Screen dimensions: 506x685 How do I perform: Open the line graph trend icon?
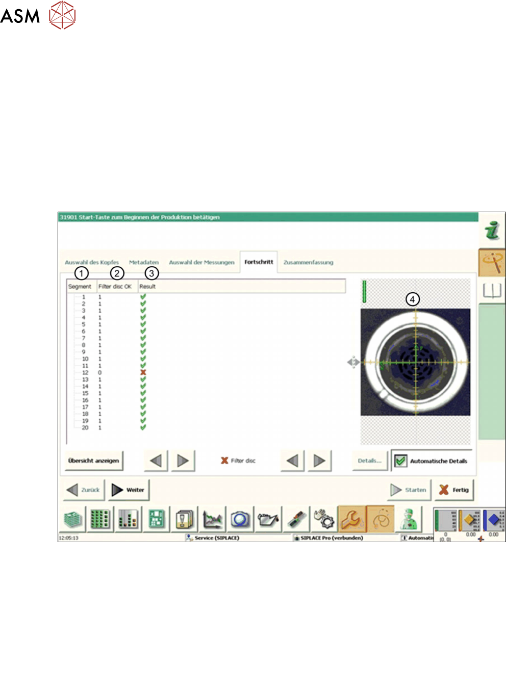[x=212, y=519]
